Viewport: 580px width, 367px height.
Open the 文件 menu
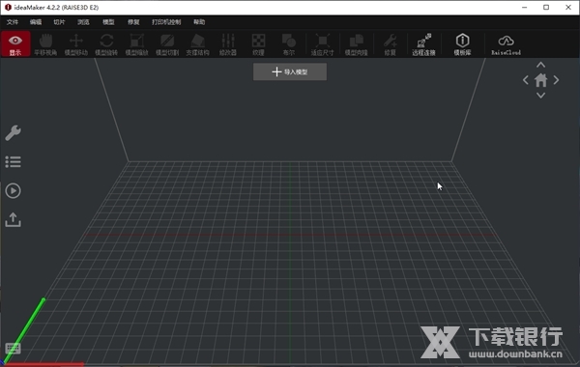click(x=13, y=22)
